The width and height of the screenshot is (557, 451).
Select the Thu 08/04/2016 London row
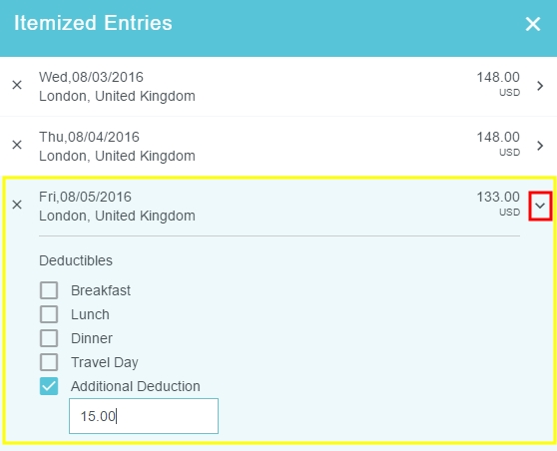point(278,147)
